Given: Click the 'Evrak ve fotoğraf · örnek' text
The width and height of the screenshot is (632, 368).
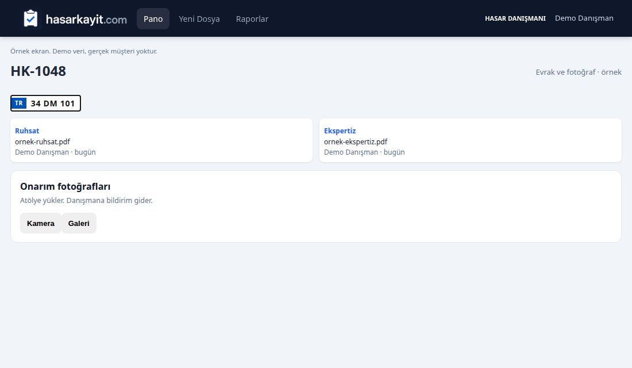Looking at the screenshot, I should point(579,72).
